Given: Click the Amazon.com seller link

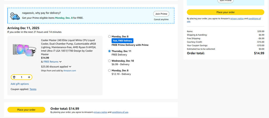Looking at the screenshot, I should click(70, 71).
